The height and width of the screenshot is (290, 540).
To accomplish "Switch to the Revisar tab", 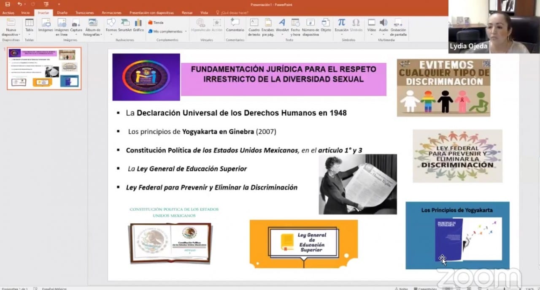I will [187, 13].
